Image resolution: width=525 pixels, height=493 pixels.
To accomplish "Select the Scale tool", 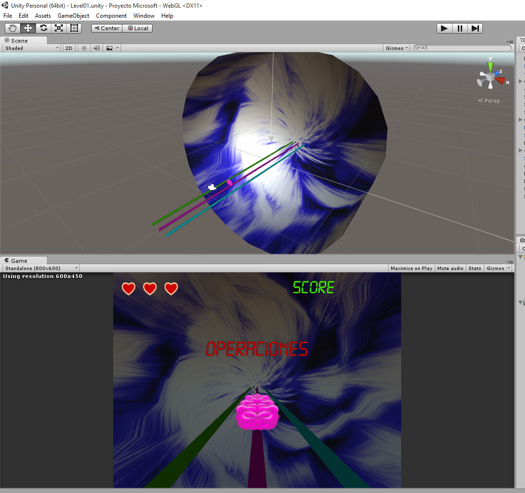I will coord(59,28).
